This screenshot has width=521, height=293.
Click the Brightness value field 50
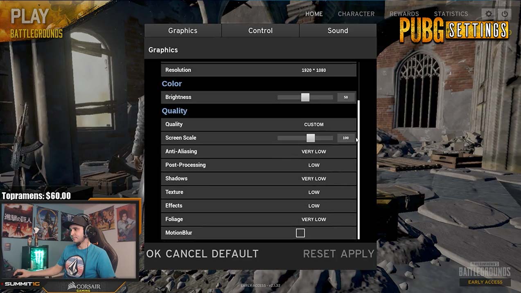[346, 97]
